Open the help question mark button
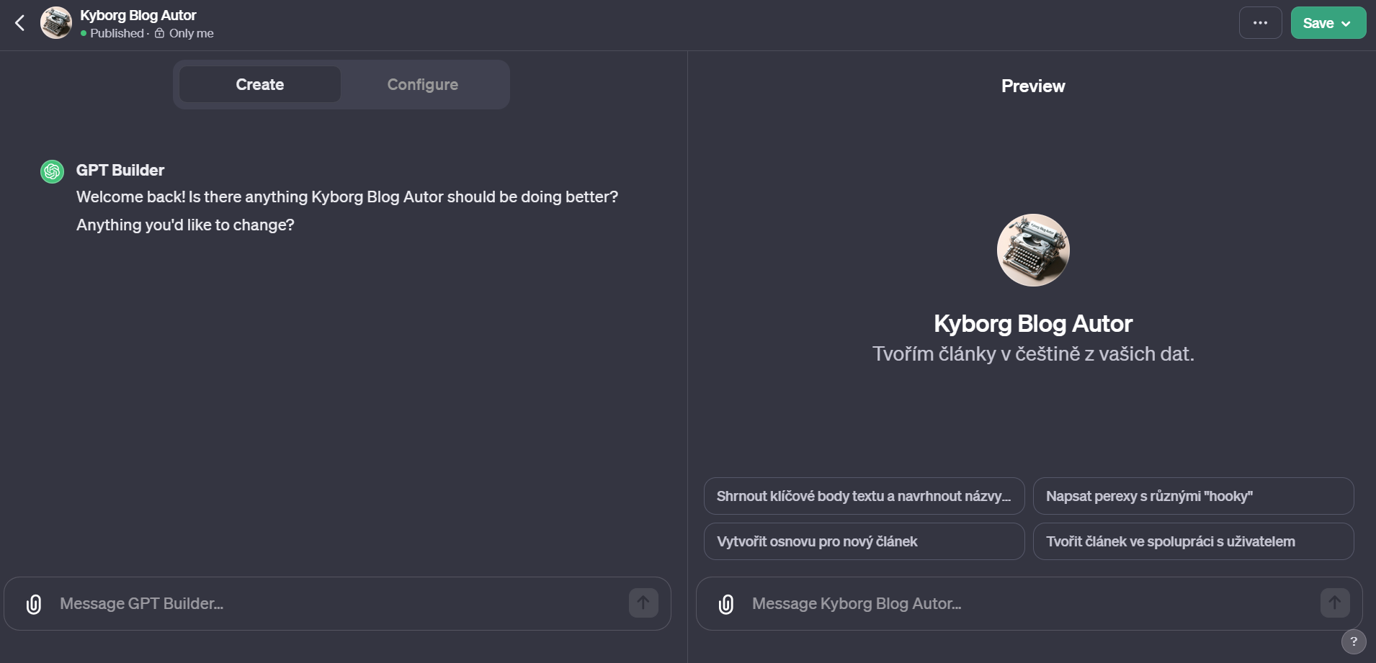 [x=1354, y=641]
